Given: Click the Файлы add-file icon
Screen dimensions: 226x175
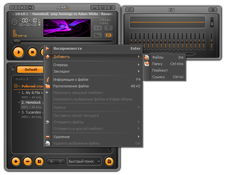Looking at the screenshot, I should (x=147, y=57).
